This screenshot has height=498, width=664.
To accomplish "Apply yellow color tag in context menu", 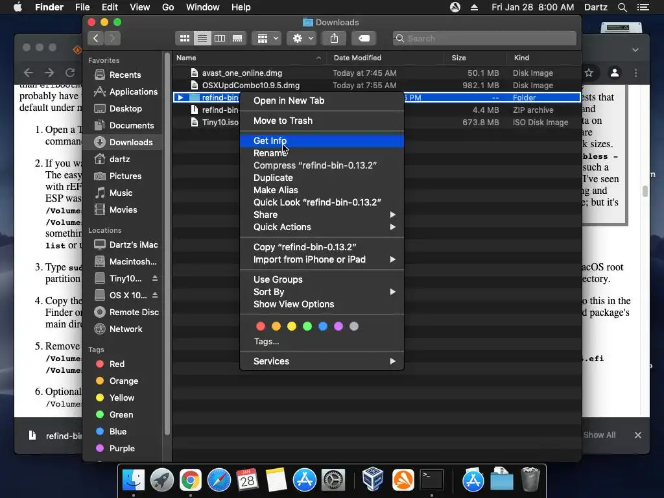I will [x=292, y=326].
